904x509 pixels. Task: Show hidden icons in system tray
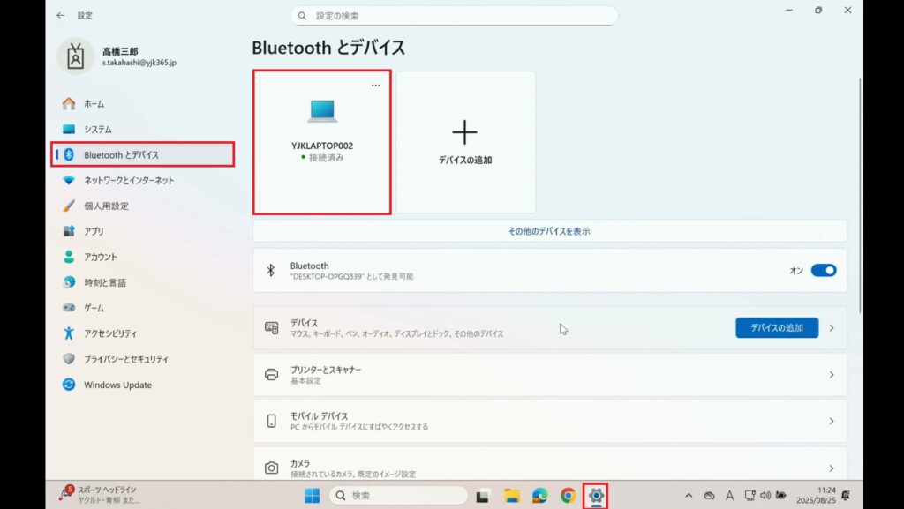689,496
